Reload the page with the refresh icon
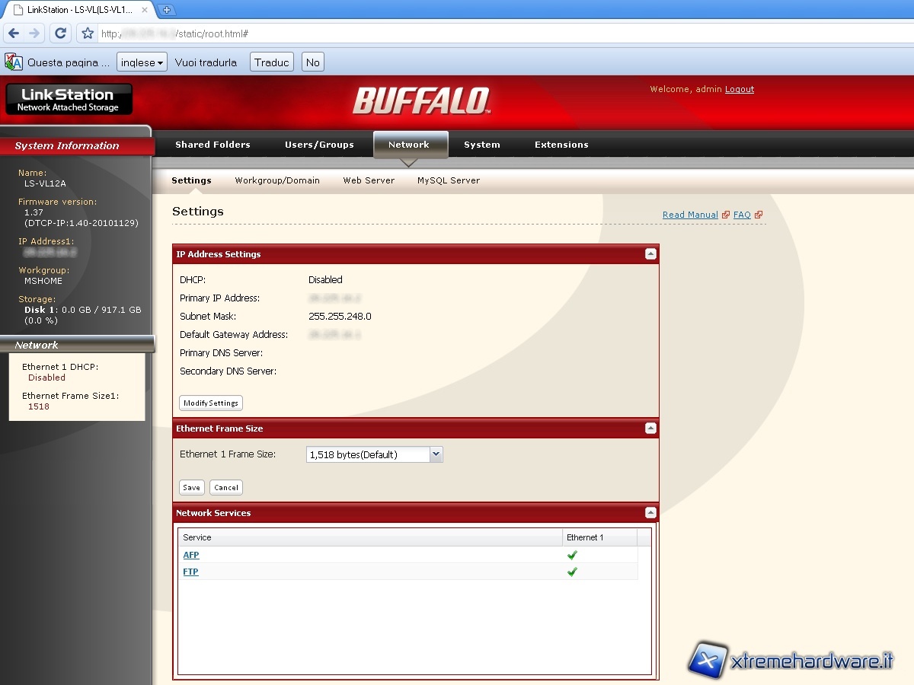Screen dimensions: 914x685 61,33
